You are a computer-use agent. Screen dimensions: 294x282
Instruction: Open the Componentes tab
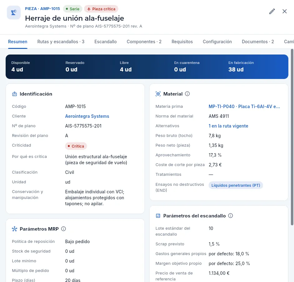(144, 42)
